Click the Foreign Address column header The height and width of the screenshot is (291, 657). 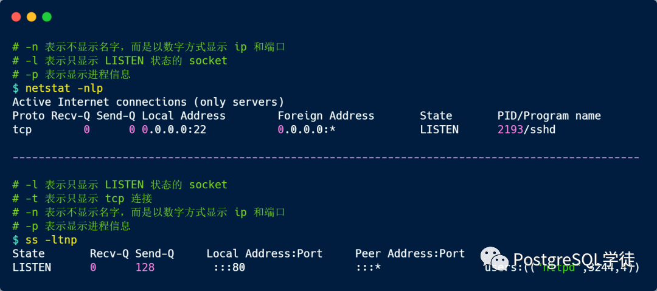click(325, 115)
